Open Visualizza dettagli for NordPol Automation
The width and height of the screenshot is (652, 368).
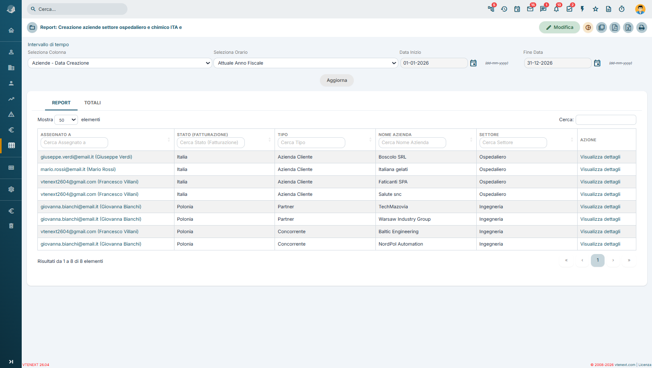pyautogui.click(x=600, y=244)
